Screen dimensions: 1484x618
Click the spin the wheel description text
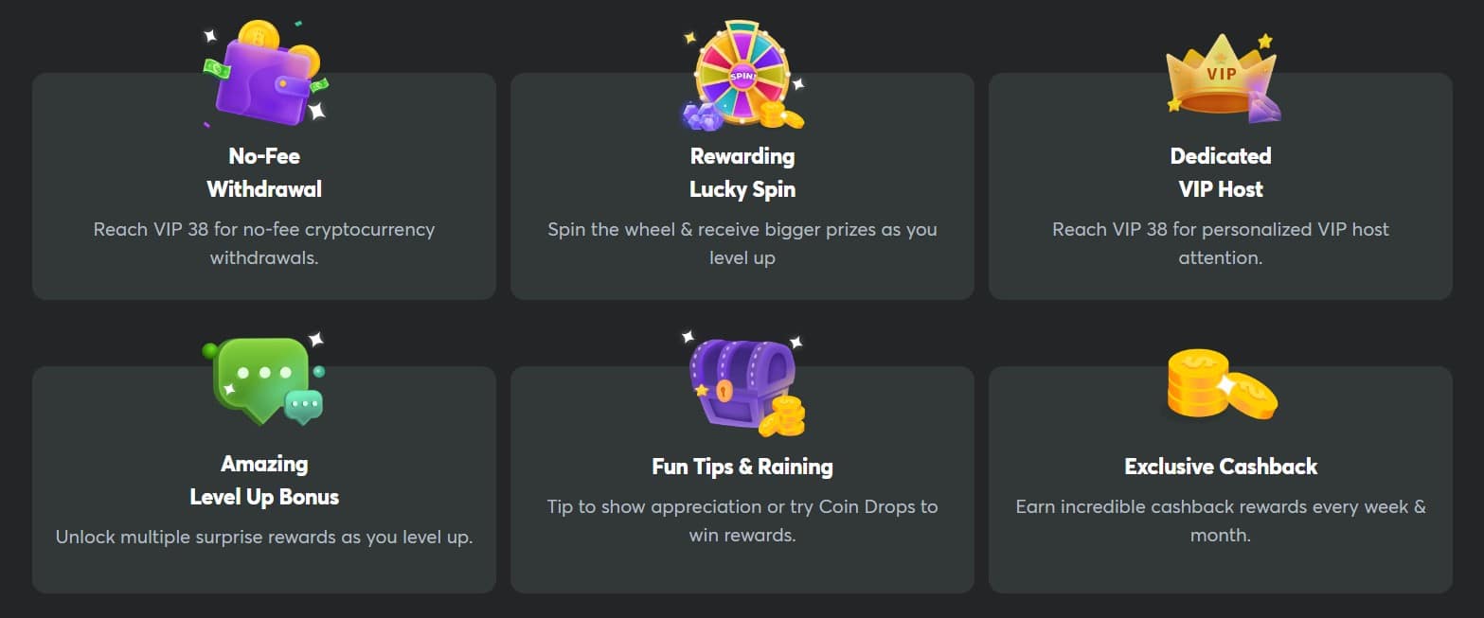click(x=742, y=243)
